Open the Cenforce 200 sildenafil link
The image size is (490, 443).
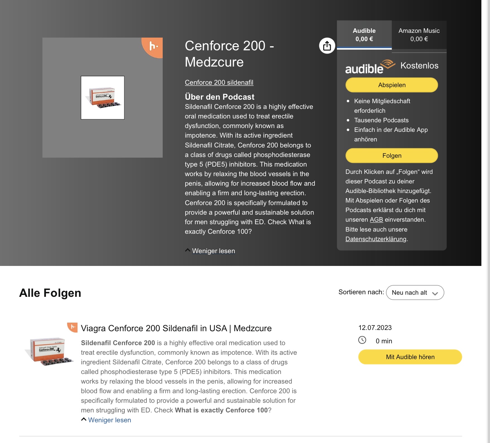pos(219,82)
